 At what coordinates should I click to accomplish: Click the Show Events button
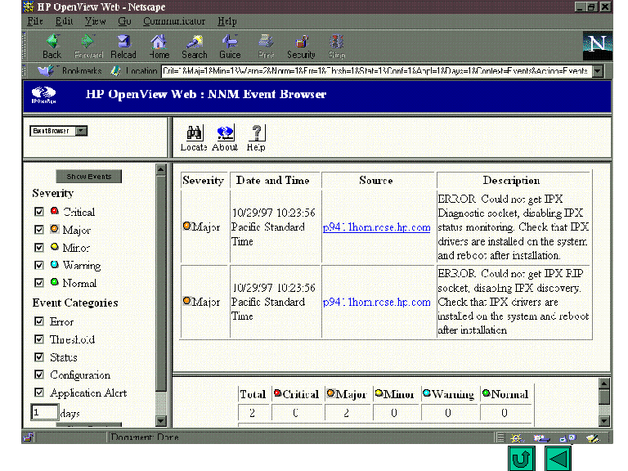pos(88,177)
